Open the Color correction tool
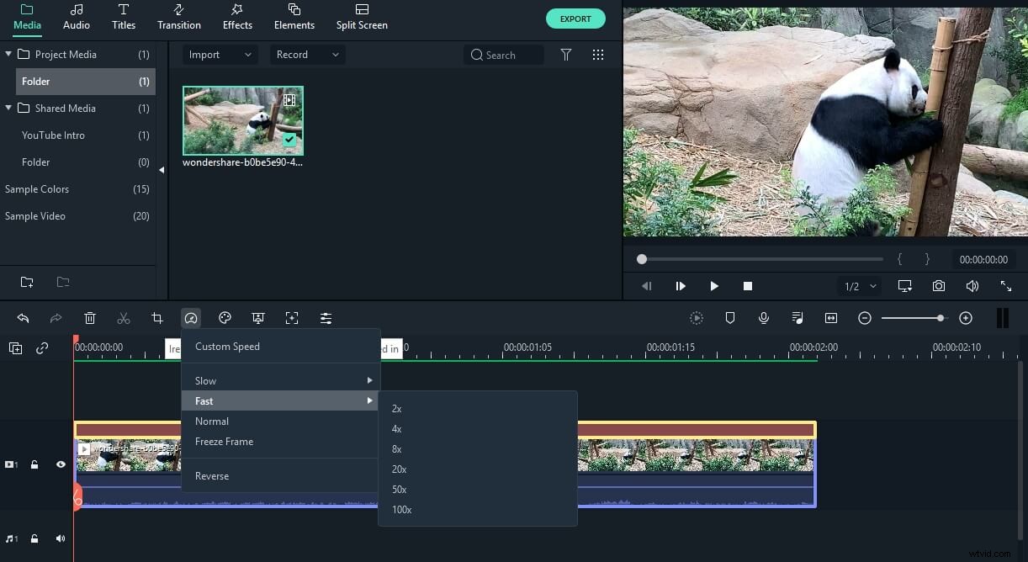 [x=225, y=318]
